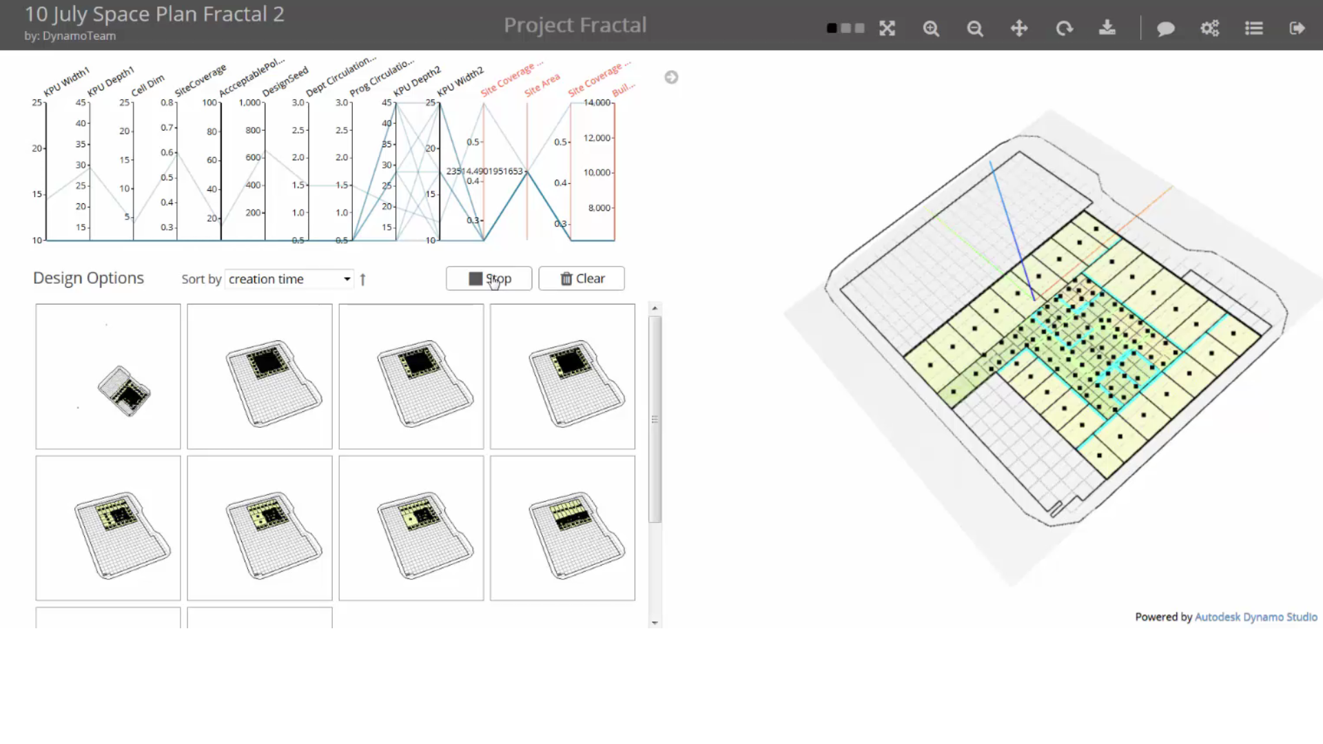Select the pan move arrows tool
This screenshot has width=1323, height=744.
(x=1019, y=28)
